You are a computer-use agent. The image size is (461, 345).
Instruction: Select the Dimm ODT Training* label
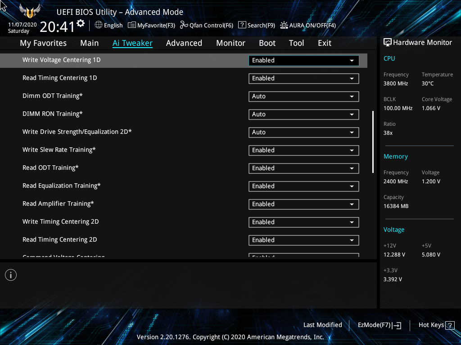click(x=53, y=96)
